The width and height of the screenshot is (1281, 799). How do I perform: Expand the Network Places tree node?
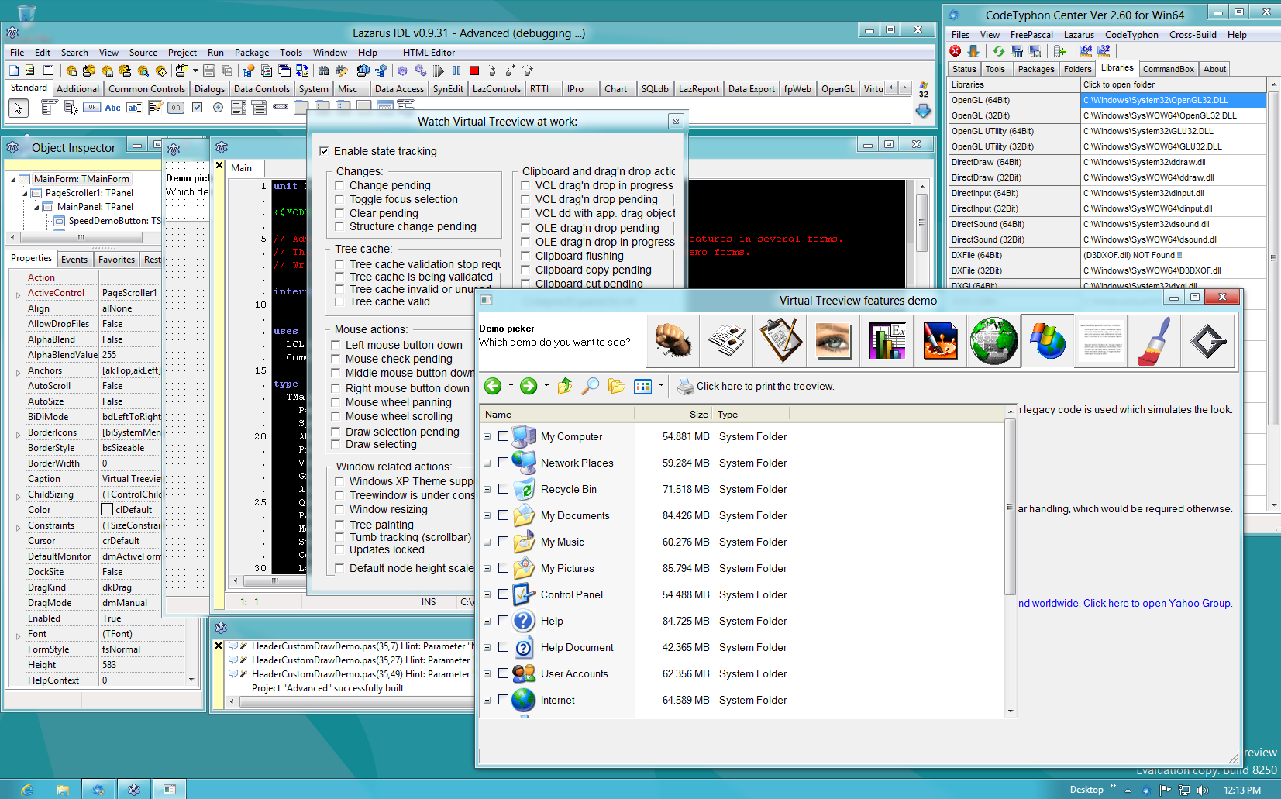pyautogui.click(x=487, y=463)
